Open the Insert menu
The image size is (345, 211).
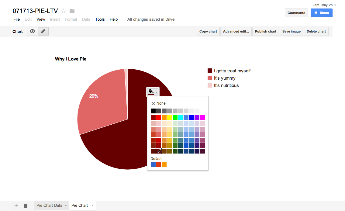pos(55,19)
